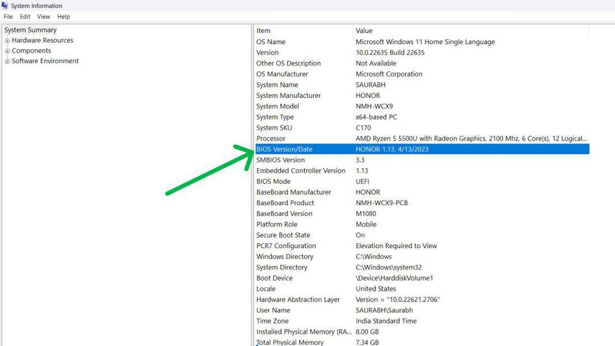This screenshot has width=615, height=346.
Task: Select the OS Manufacturer row
Action: (422, 74)
